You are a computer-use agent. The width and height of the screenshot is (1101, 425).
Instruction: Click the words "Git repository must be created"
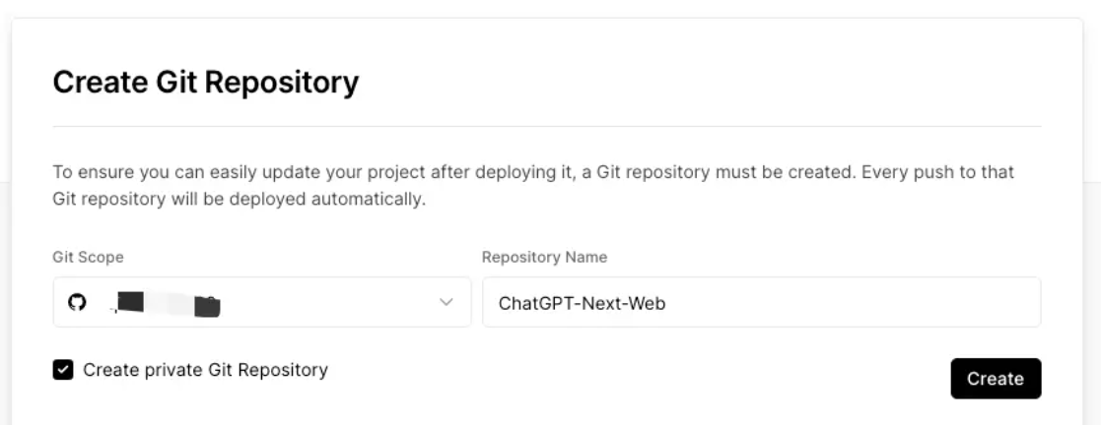pyautogui.click(x=722, y=172)
